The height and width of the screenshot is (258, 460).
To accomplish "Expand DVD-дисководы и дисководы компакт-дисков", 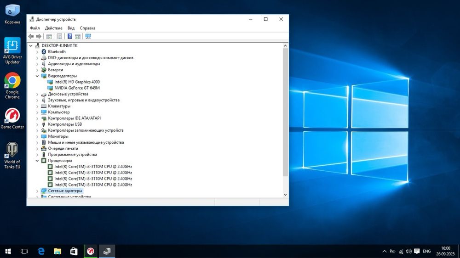I will point(37,58).
